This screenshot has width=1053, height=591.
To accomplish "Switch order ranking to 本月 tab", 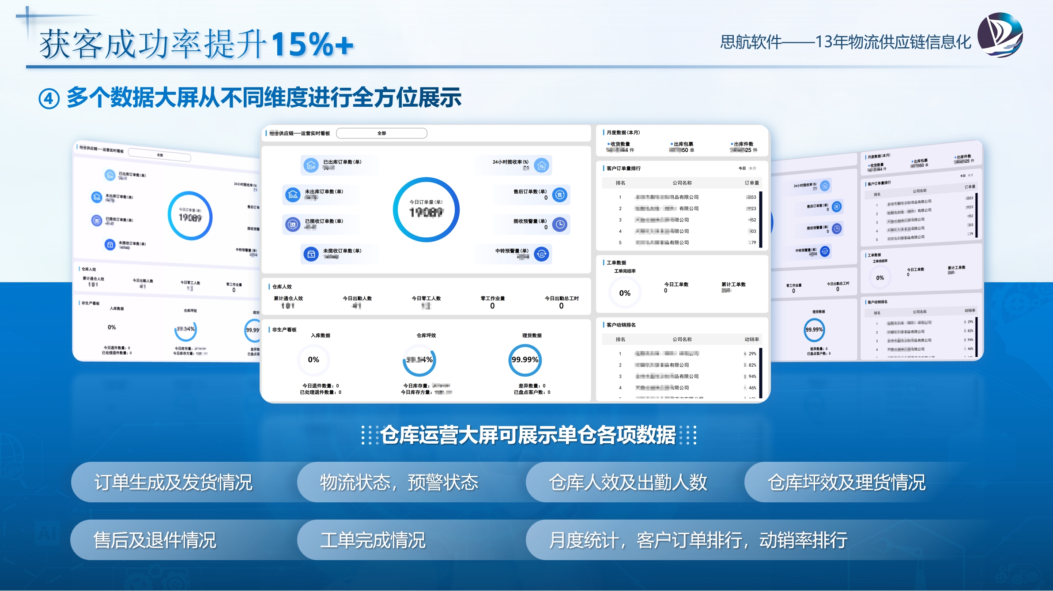I will (x=752, y=168).
